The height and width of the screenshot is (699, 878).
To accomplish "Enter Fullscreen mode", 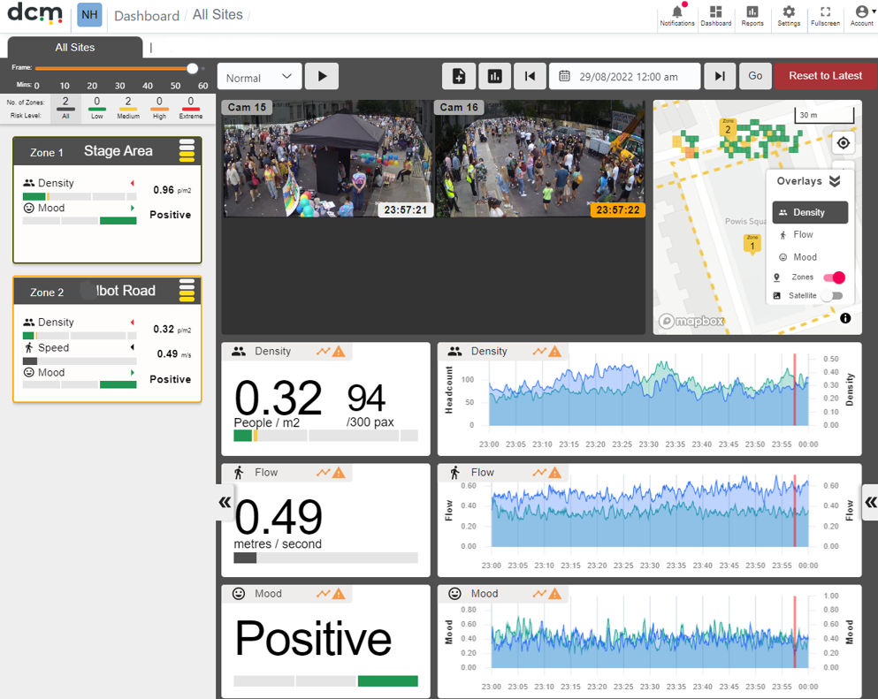I will pos(825,16).
